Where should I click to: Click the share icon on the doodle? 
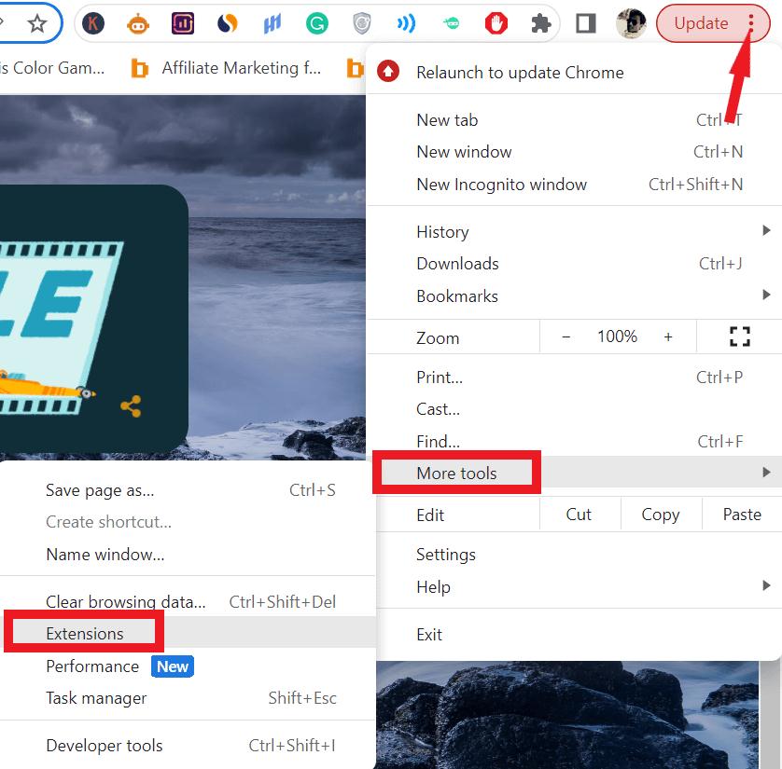click(x=131, y=406)
